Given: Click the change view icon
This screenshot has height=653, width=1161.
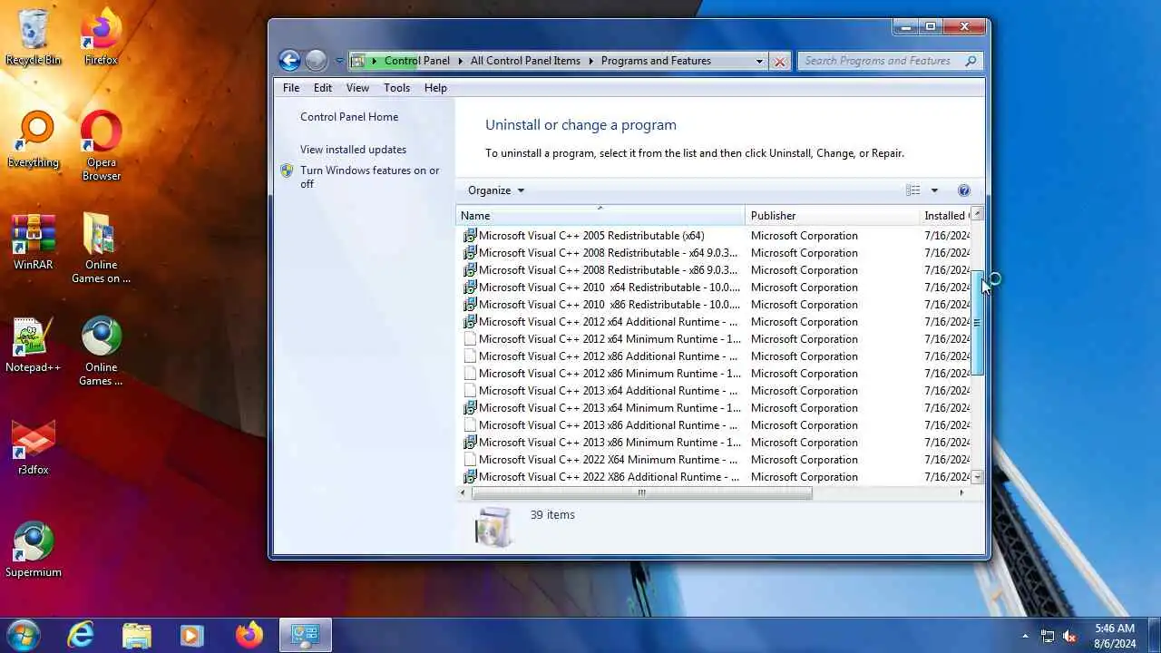Looking at the screenshot, I should [913, 190].
